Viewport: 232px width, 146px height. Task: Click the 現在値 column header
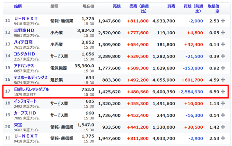[x=88, y=6]
